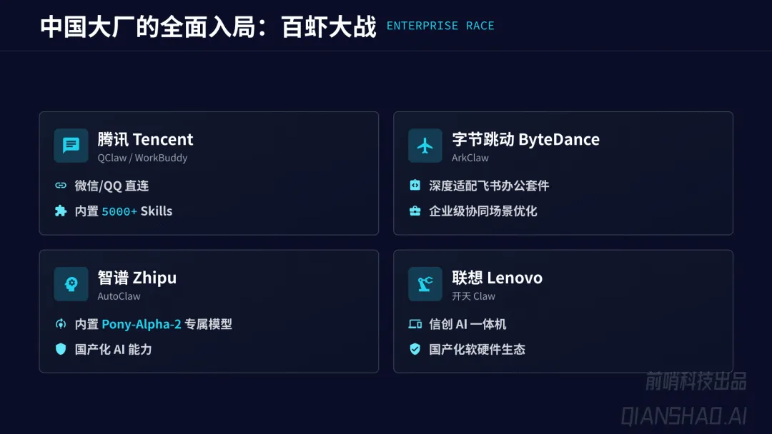Click the 联想 Lenovo card title
This screenshot has height=434, width=772.
coord(497,278)
